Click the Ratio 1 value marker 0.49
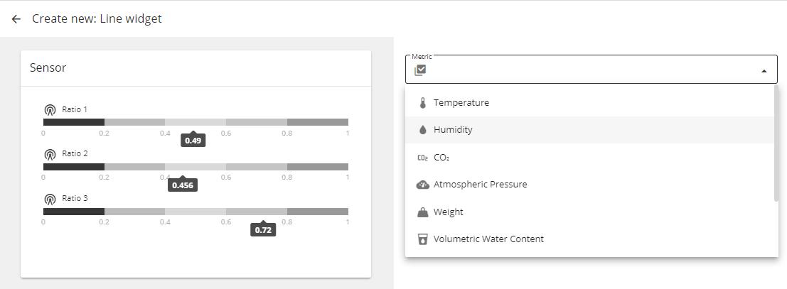This screenshot has height=289, width=787. click(193, 141)
